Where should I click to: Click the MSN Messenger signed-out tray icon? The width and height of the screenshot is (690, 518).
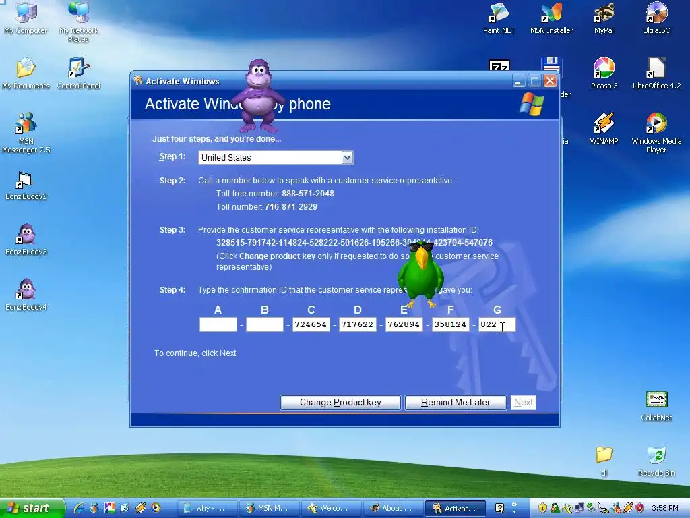pyautogui.click(x=616, y=508)
